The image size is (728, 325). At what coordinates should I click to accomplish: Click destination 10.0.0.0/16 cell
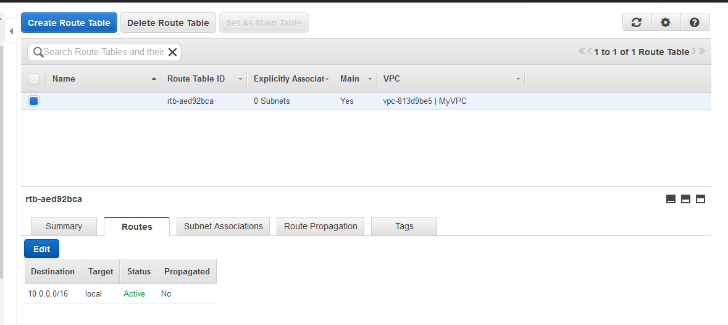pos(48,294)
